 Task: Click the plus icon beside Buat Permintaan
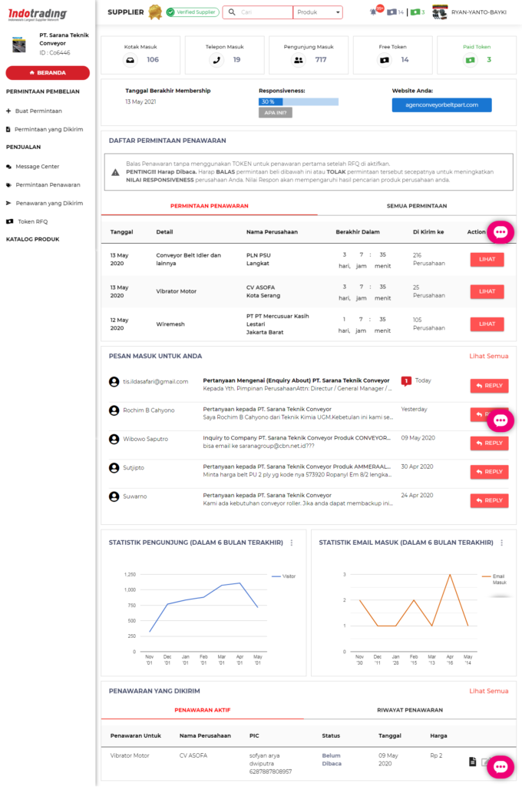[8, 111]
